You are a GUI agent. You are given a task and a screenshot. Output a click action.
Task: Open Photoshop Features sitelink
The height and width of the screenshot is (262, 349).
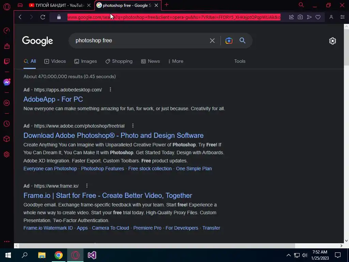(102, 169)
